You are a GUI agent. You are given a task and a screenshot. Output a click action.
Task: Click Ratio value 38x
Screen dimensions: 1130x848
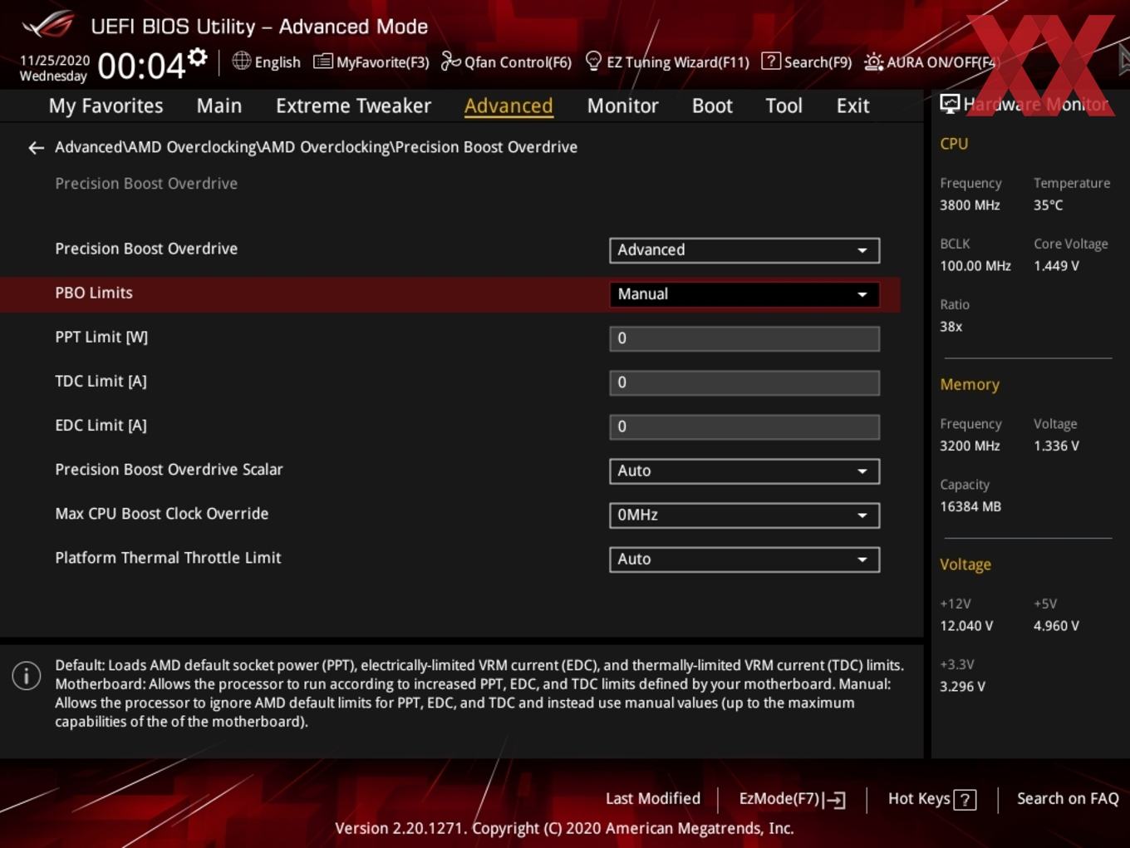(951, 327)
